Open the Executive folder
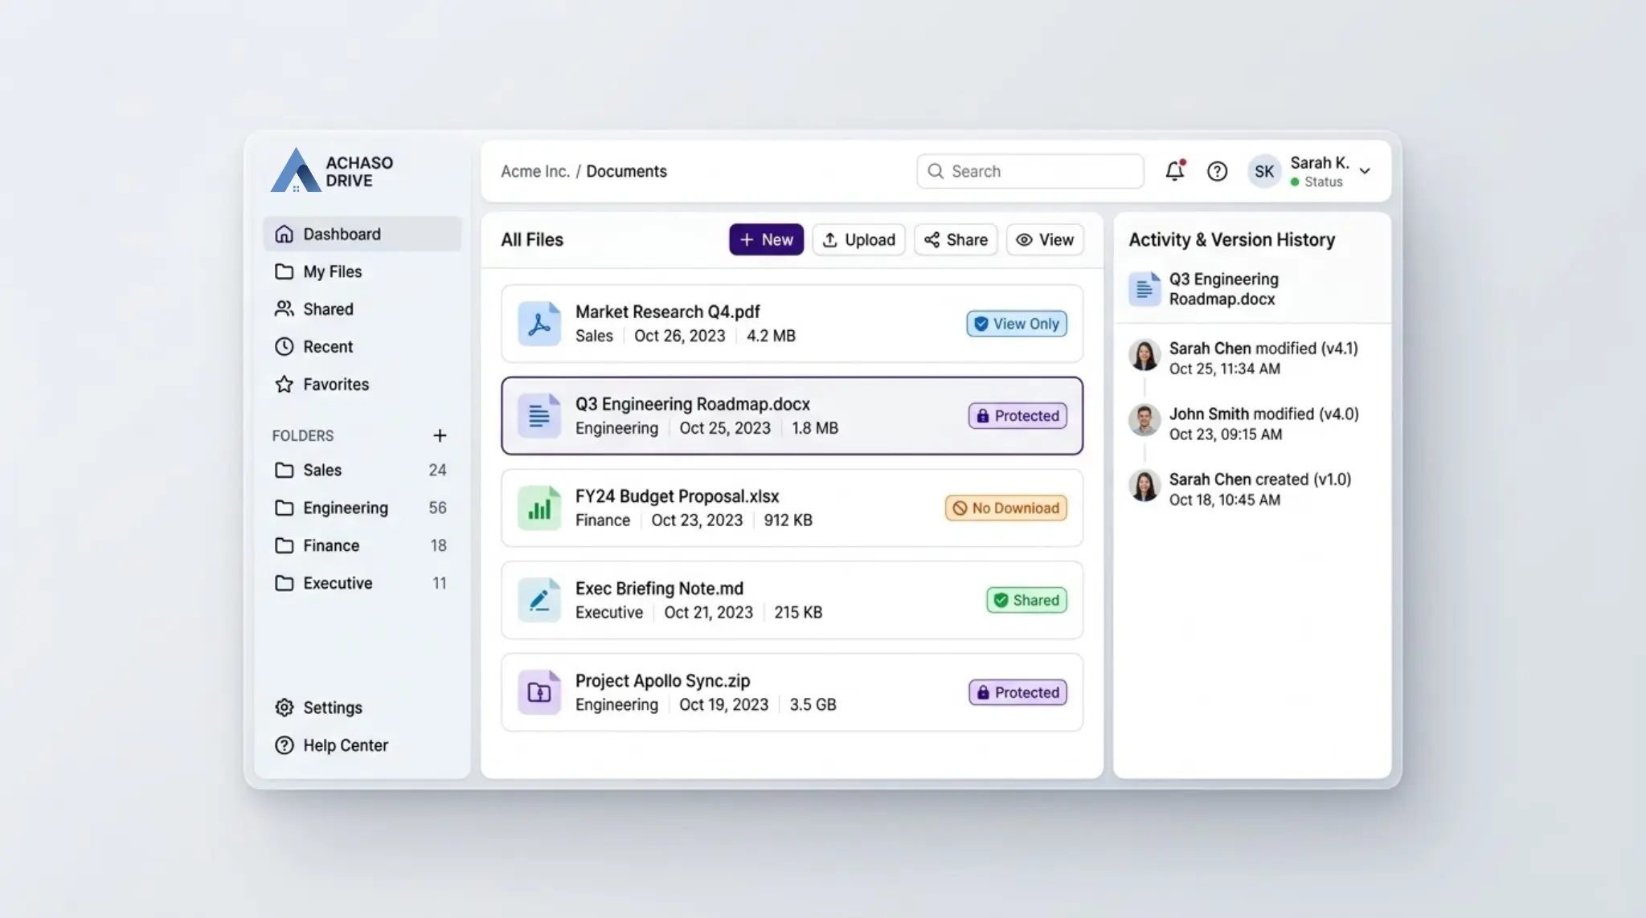The image size is (1646, 918). [x=362, y=583]
